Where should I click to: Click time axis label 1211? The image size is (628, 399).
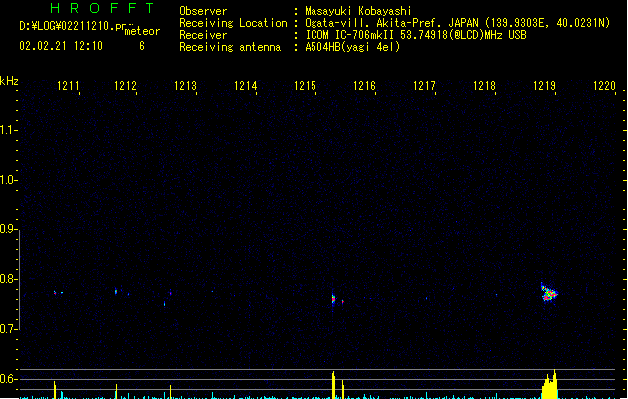point(68,86)
